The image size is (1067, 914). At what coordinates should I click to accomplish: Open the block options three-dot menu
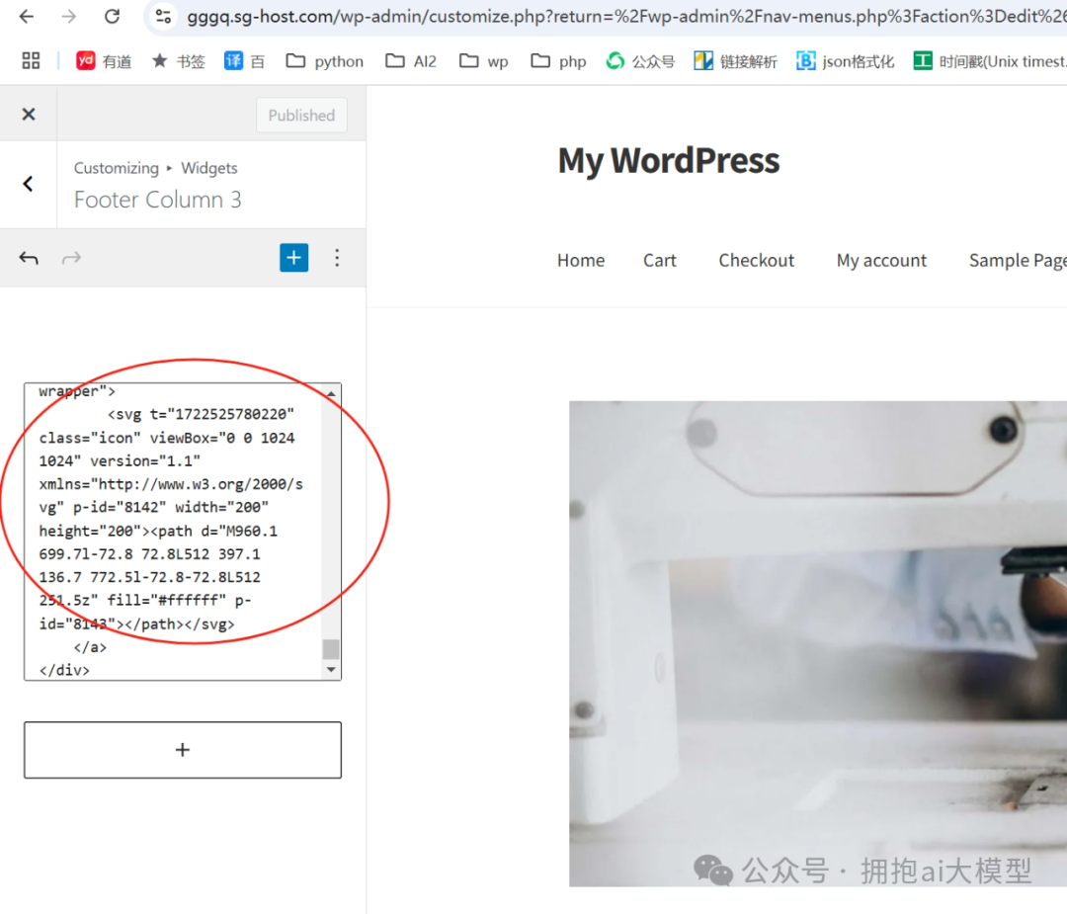click(337, 258)
